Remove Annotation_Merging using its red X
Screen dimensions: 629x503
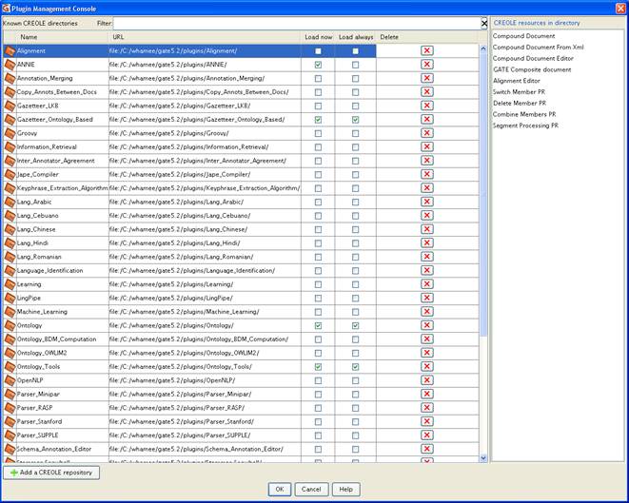pyautogui.click(x=427, y=78)
